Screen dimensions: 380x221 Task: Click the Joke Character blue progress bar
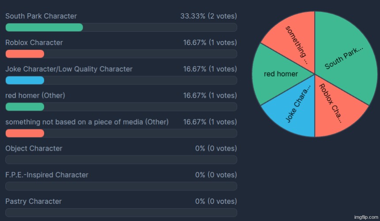coord(25,80)
